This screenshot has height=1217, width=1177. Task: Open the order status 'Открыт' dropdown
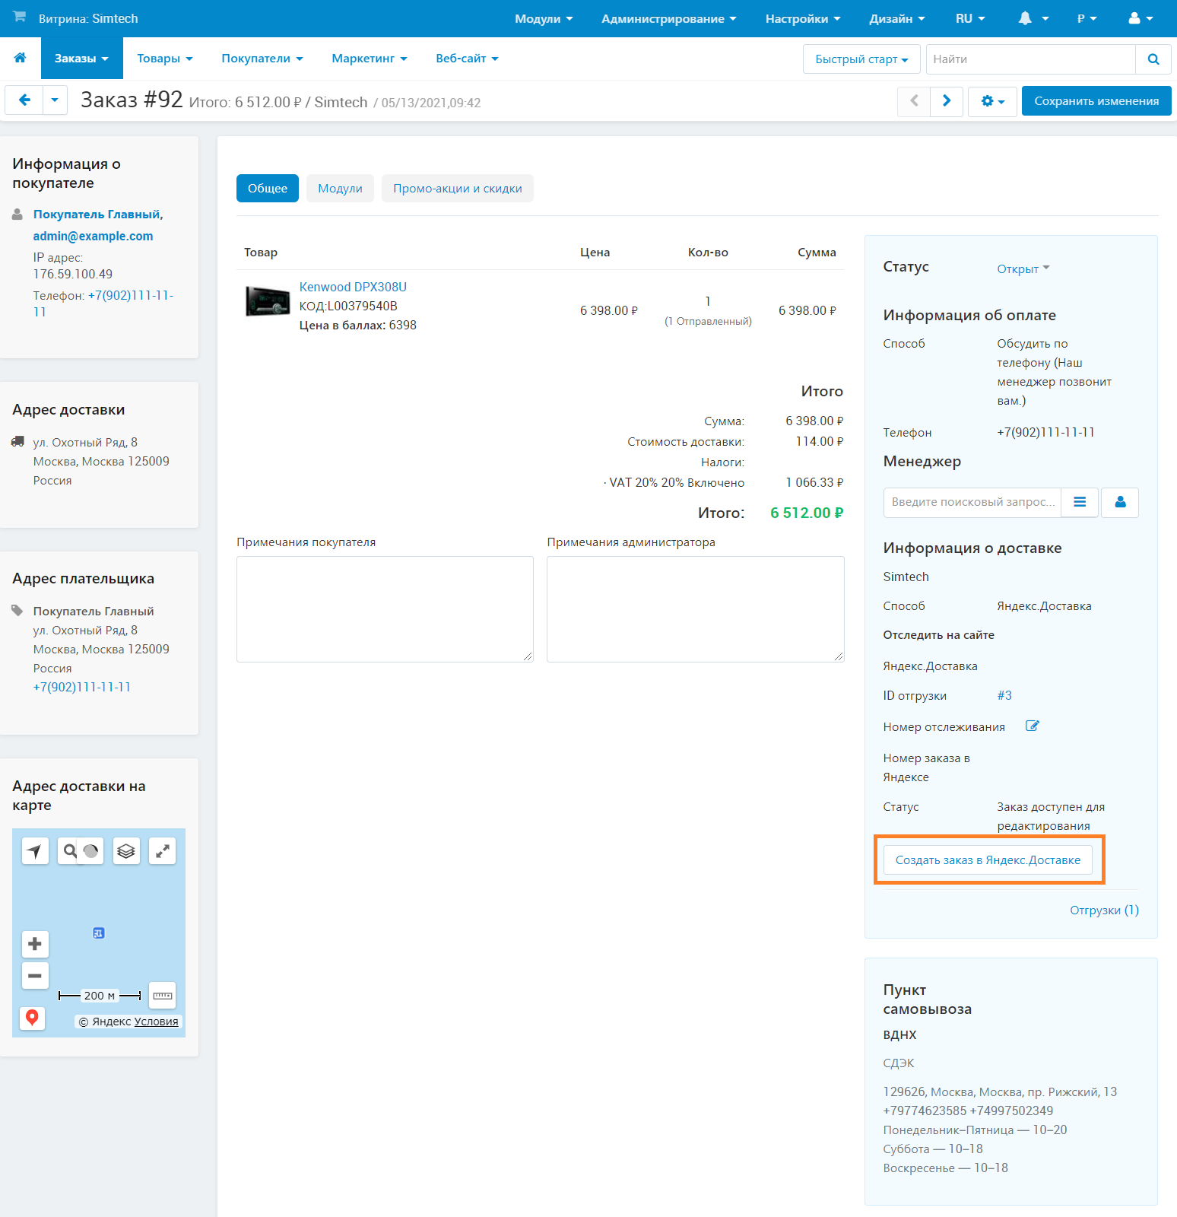click(1023, 269)
